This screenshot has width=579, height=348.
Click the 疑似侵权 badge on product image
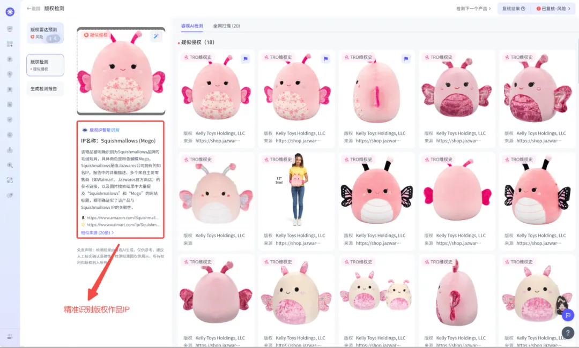95,35
